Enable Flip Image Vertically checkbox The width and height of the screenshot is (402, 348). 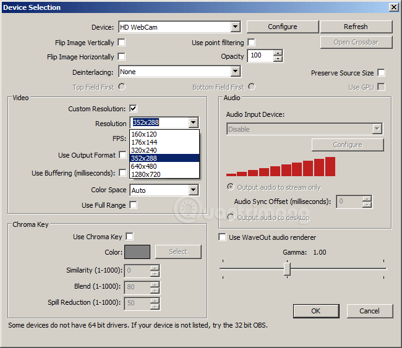[x=122, y=43]
